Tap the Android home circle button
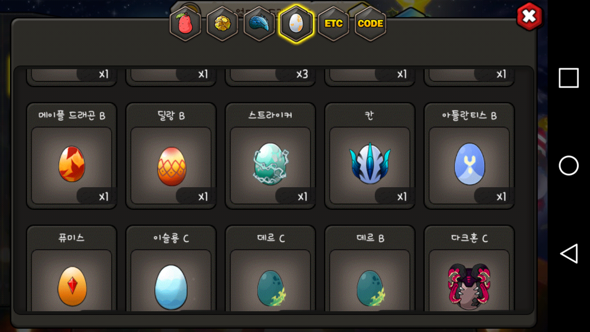Image resolution: width=590 pixels, height=332 pixels. (569, 166)
